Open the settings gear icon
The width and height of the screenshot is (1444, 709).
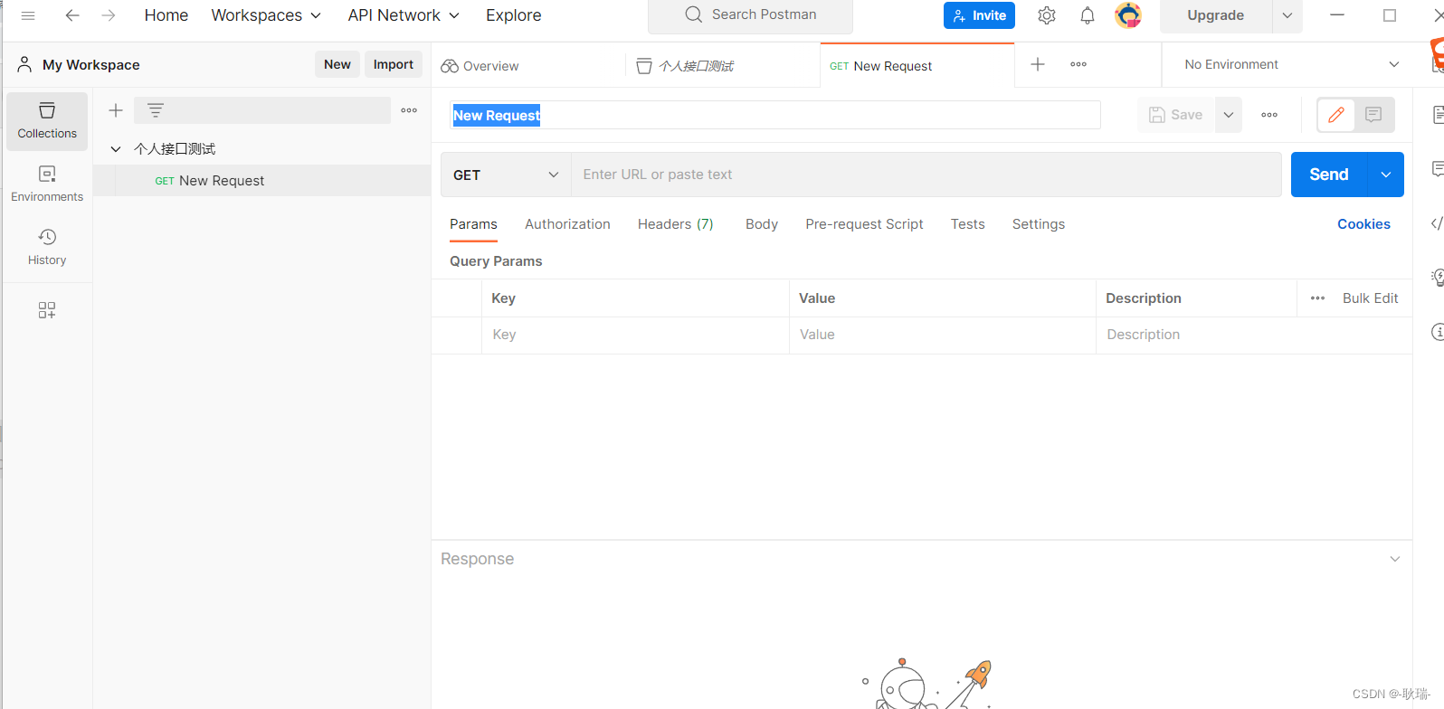[1047, 15]
